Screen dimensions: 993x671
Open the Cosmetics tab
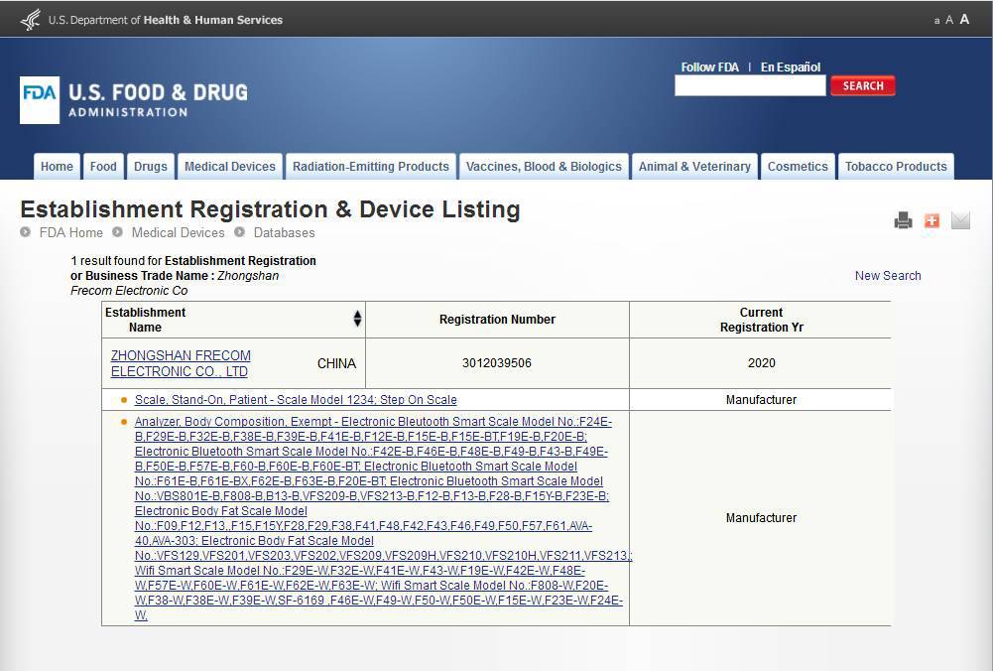coord(798,166)
